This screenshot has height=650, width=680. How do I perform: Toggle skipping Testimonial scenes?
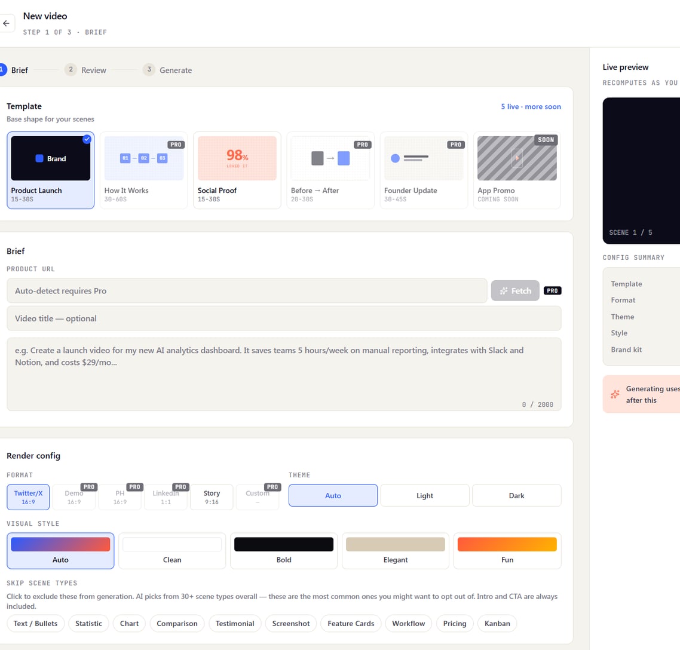click(235, 623)
